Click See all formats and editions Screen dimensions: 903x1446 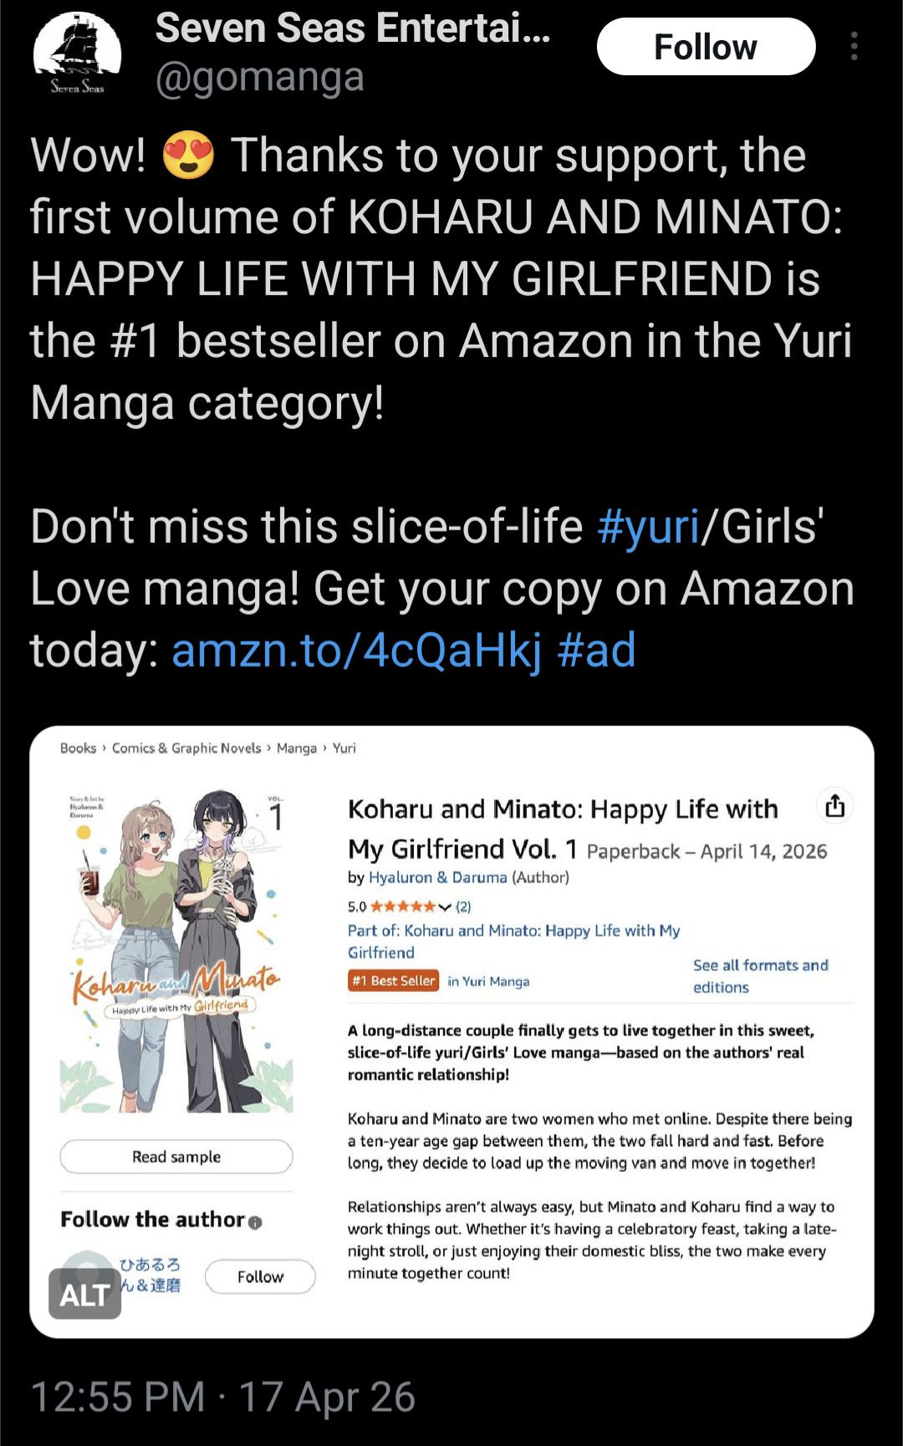coord(761,976)
